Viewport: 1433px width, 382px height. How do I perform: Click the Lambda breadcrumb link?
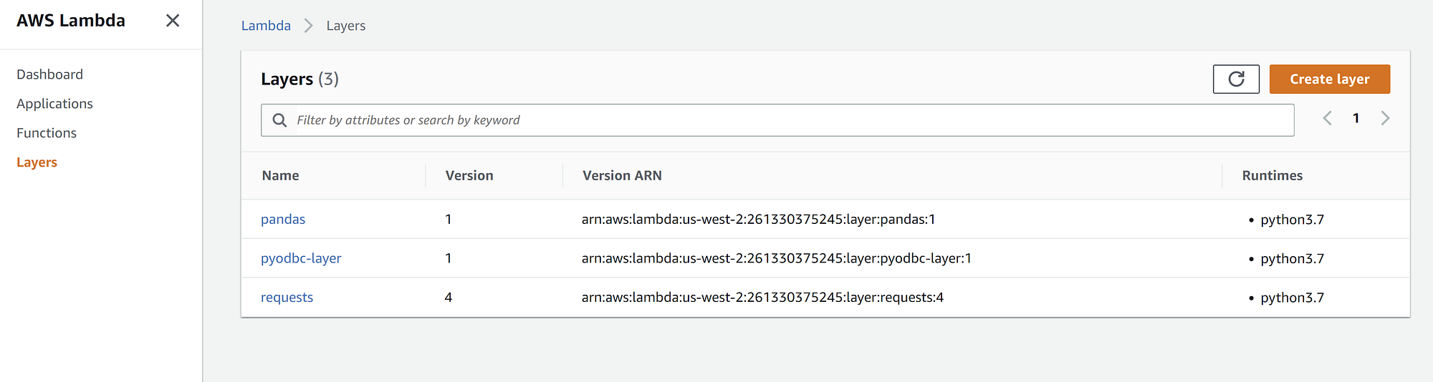(266, 26)
